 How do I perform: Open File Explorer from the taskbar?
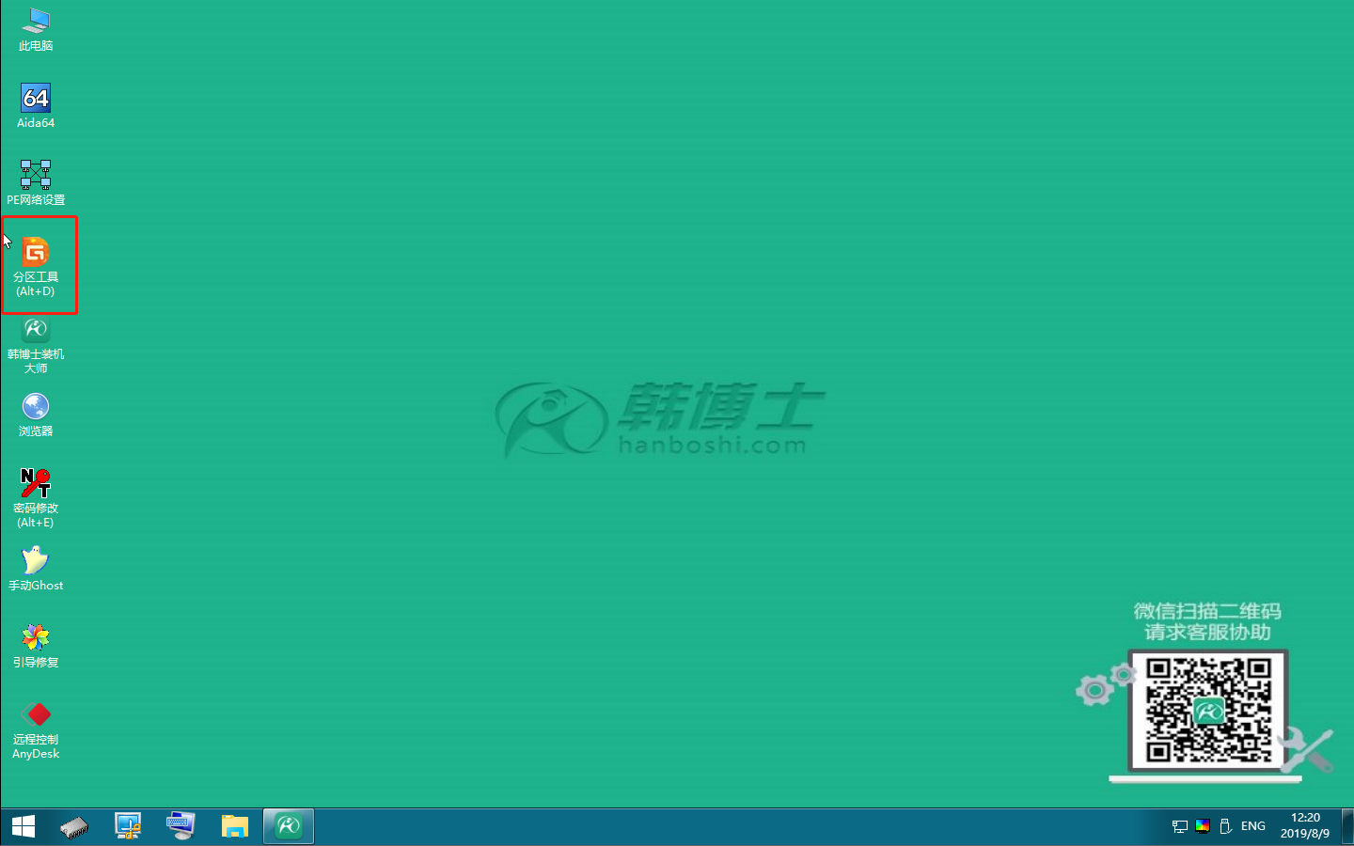[234, 826]
